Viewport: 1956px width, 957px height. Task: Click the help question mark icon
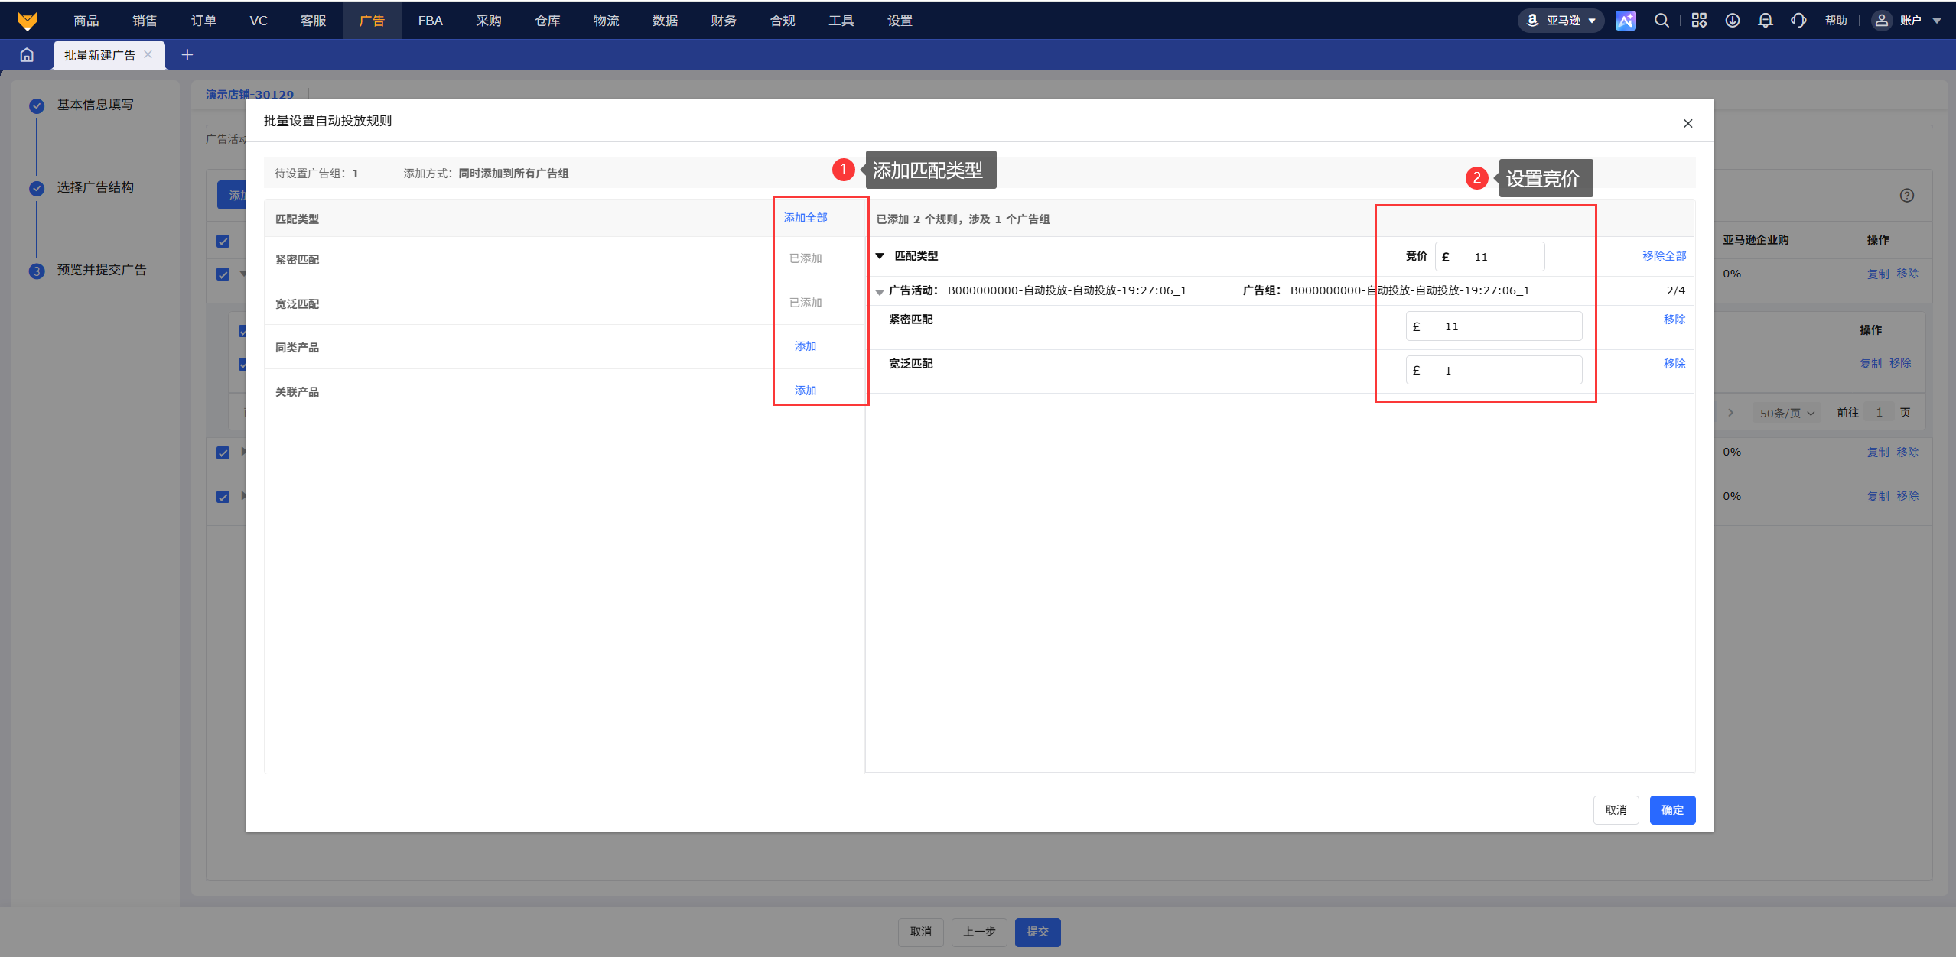[1907, 195]
